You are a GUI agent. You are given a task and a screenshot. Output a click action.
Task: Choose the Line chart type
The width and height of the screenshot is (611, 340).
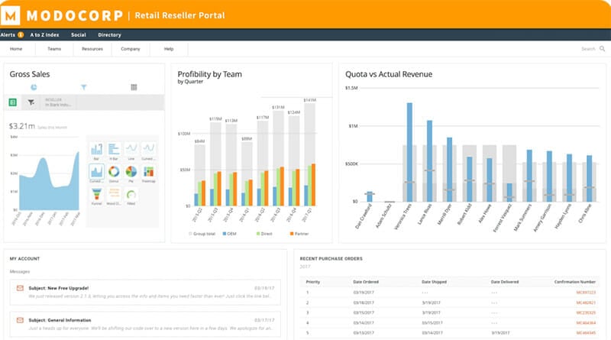point(131,151)
